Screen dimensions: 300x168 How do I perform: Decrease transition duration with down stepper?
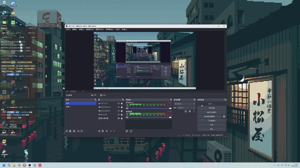coord(194,108)
